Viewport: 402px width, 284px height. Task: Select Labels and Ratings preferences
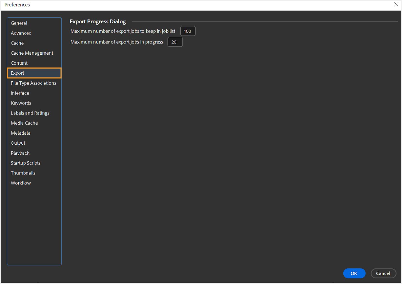point(30,113)
